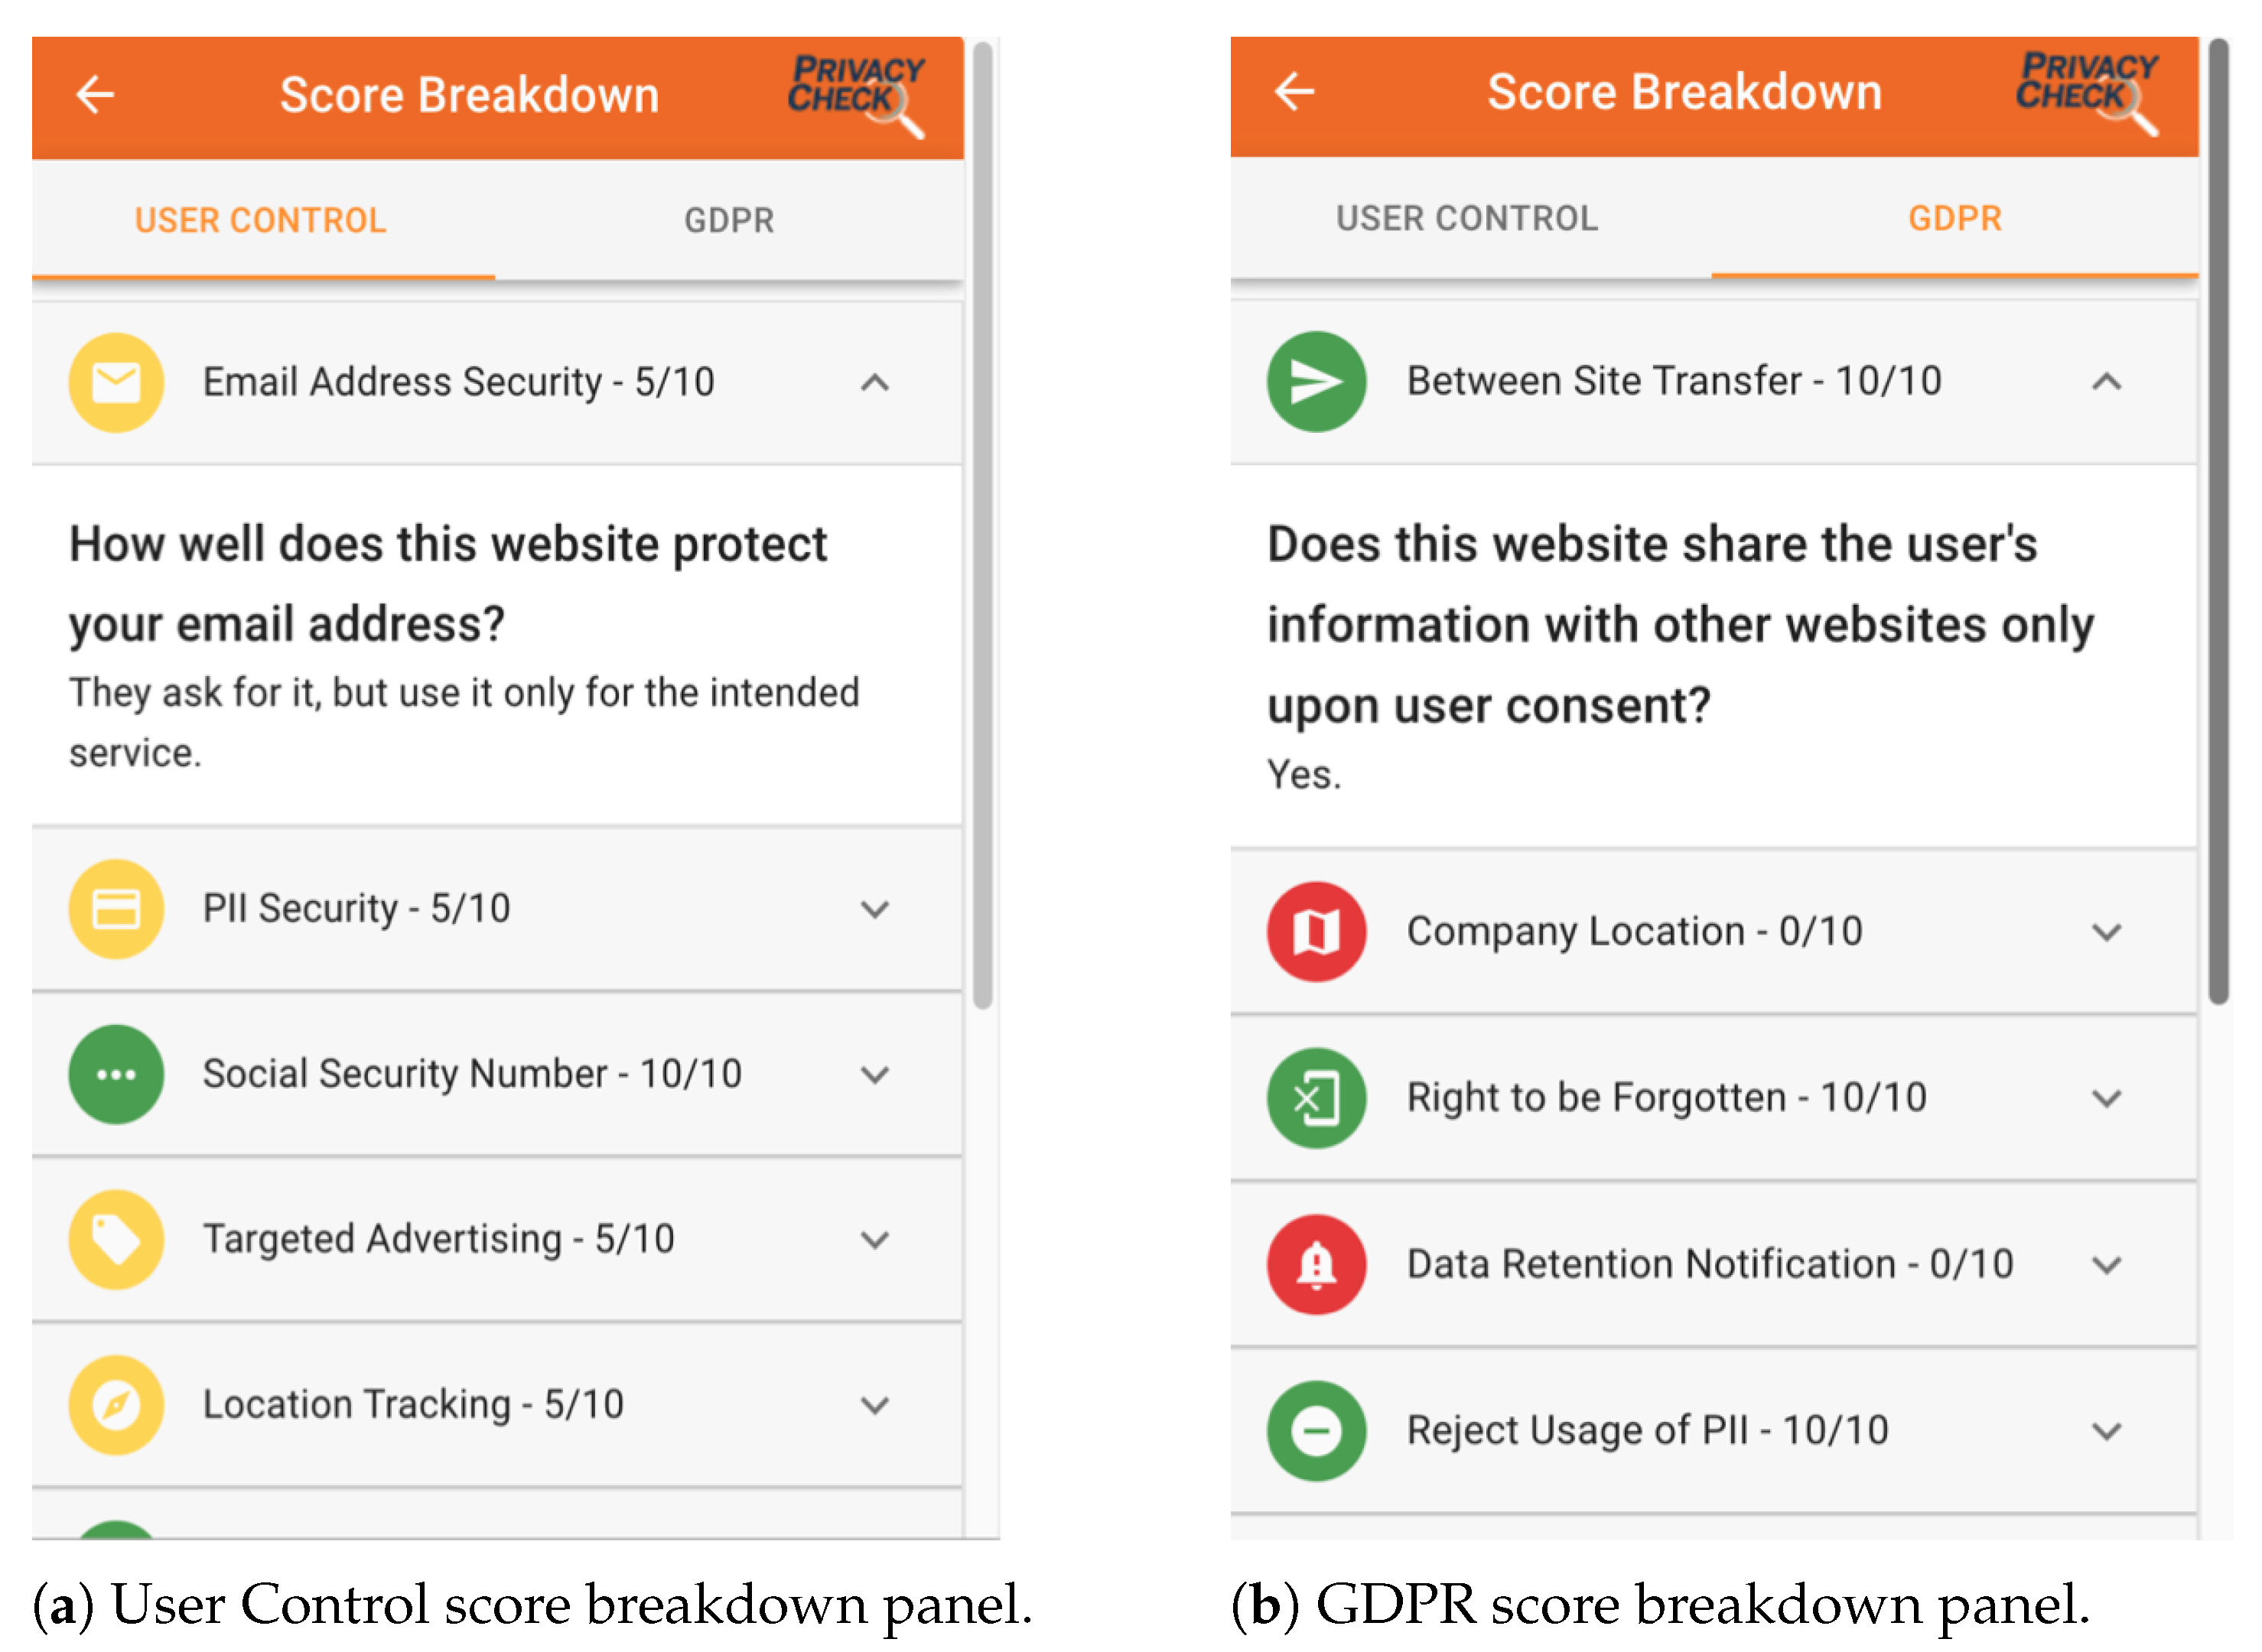
Task: Collapse the Between Site Transfer section
Action: tap(2106, 381)
